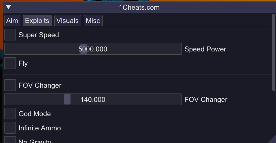Turn on God Mode checkbox
Viewport: 276px width, 143px height.
(x=10, y=114)
